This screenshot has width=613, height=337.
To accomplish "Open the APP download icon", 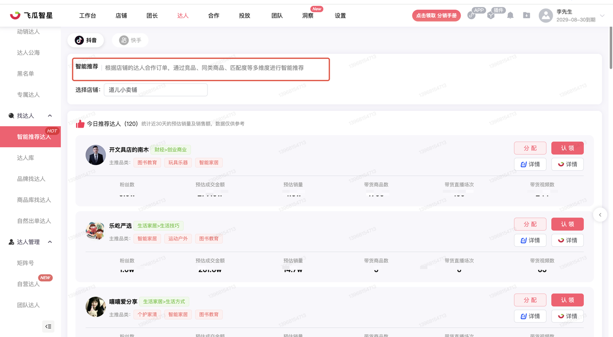I will pos(472,15).
